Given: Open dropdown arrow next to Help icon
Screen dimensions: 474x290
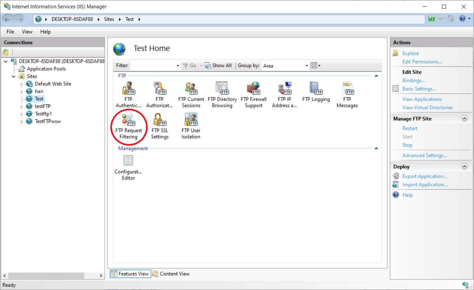Looking at the screenshot, I should coord(469,19).
